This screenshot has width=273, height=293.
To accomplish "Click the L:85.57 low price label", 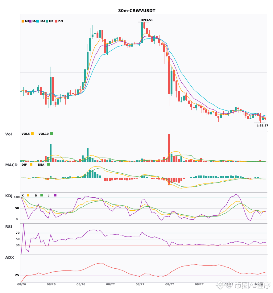I will [x=262, y=126].
